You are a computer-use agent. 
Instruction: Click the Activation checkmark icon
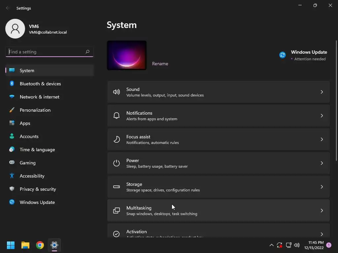click(117, 234)
